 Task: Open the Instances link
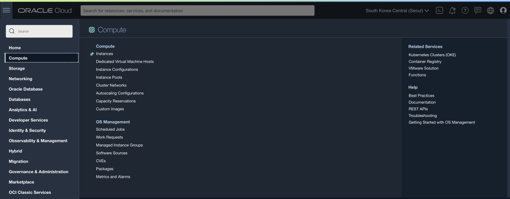tap(104, 54)
